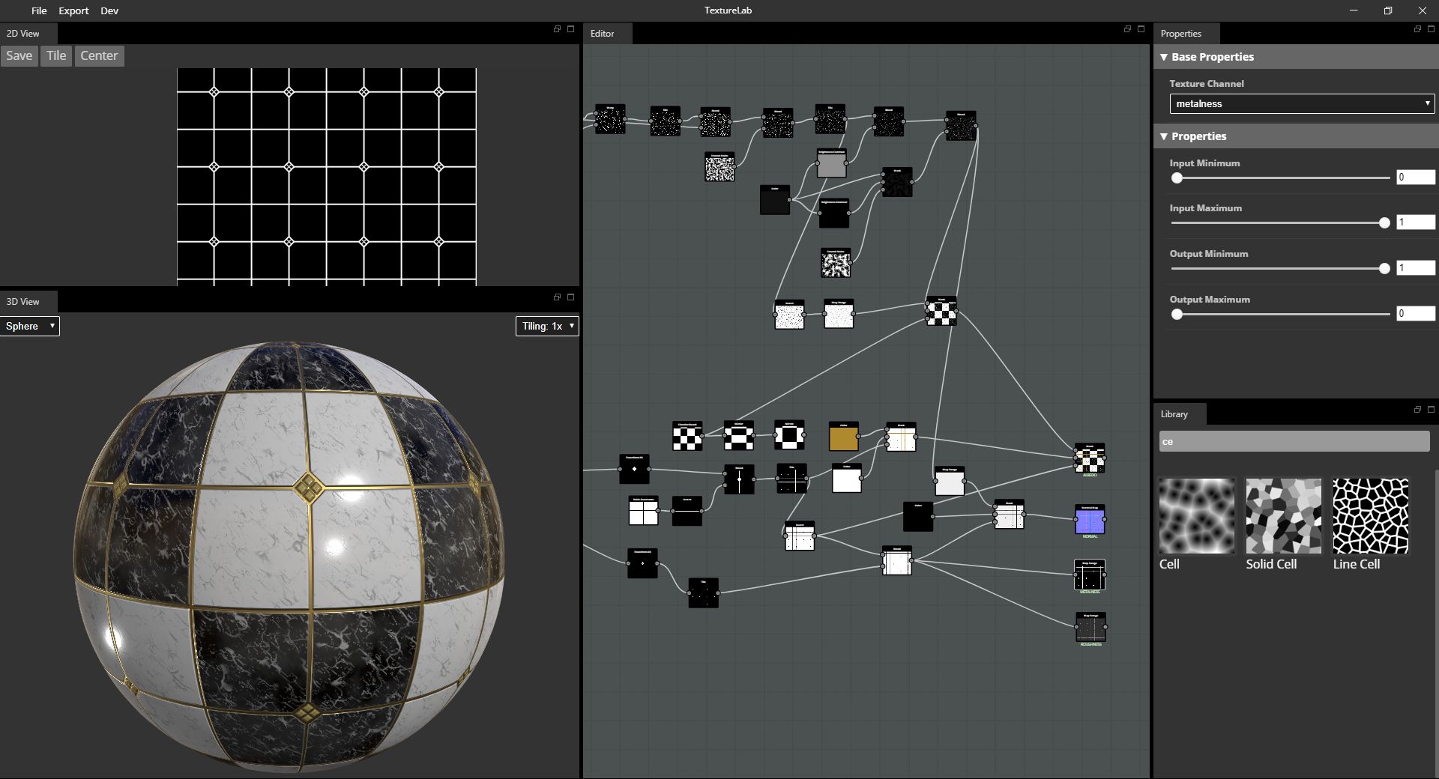Select the ROUGHNESS output node

tap(1090, 628)
